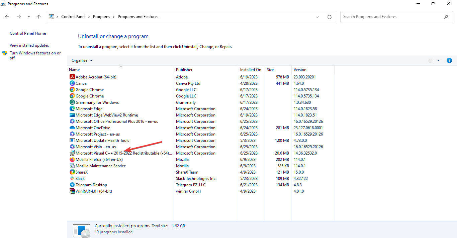Click publisher win.rar GmbH
457x238 pixels.
pyautogui.click(x=188, y=191)
